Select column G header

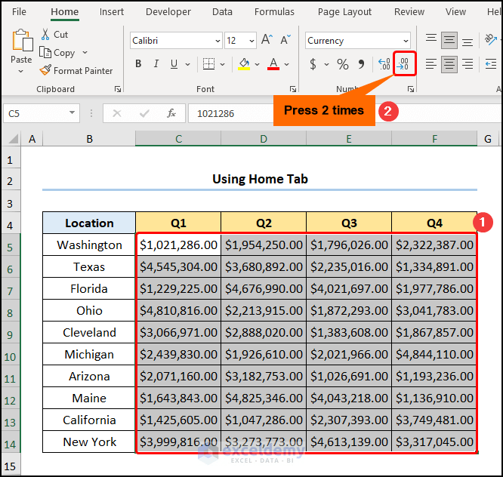pos(488,139)
